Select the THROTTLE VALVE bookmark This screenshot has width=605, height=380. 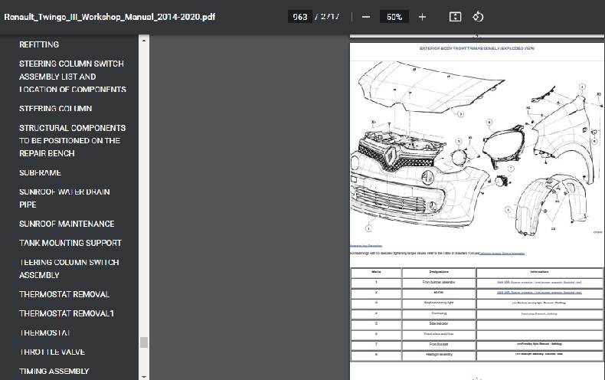52,352
